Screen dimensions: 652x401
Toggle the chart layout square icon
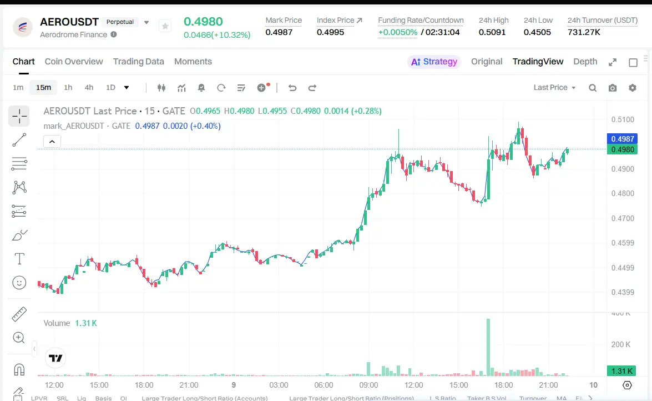point(633,62)
